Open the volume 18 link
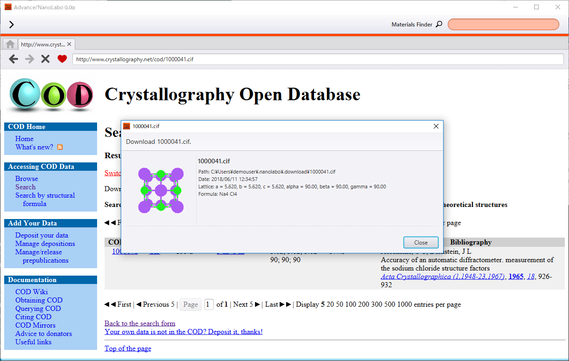Screen dimensions: 569x361 (x=531, y=277)
